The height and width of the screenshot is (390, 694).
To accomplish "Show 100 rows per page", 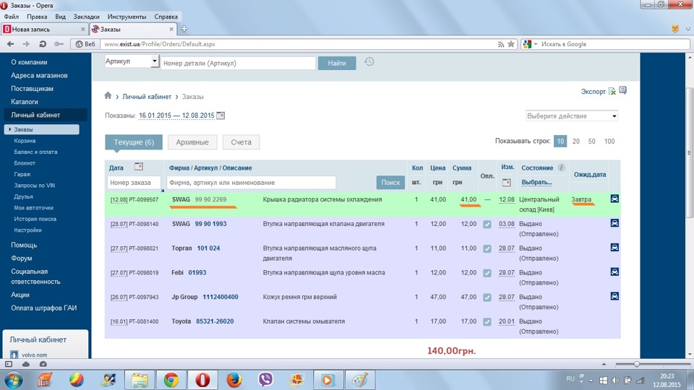I will click(609, 141).
